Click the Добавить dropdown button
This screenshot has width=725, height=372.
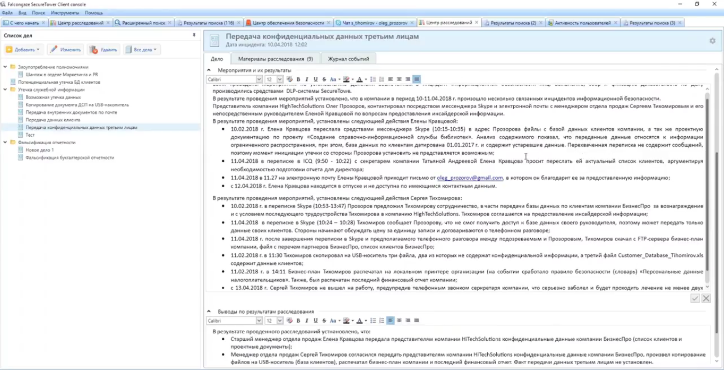click(23, 49)
